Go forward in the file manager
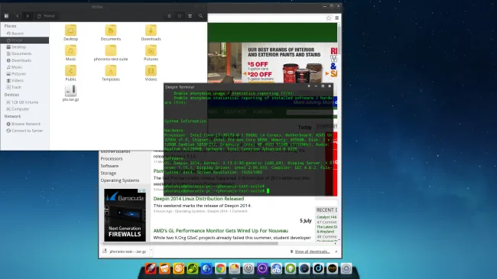The height and width of the screenshot is (279, 497). pos(28,16)
